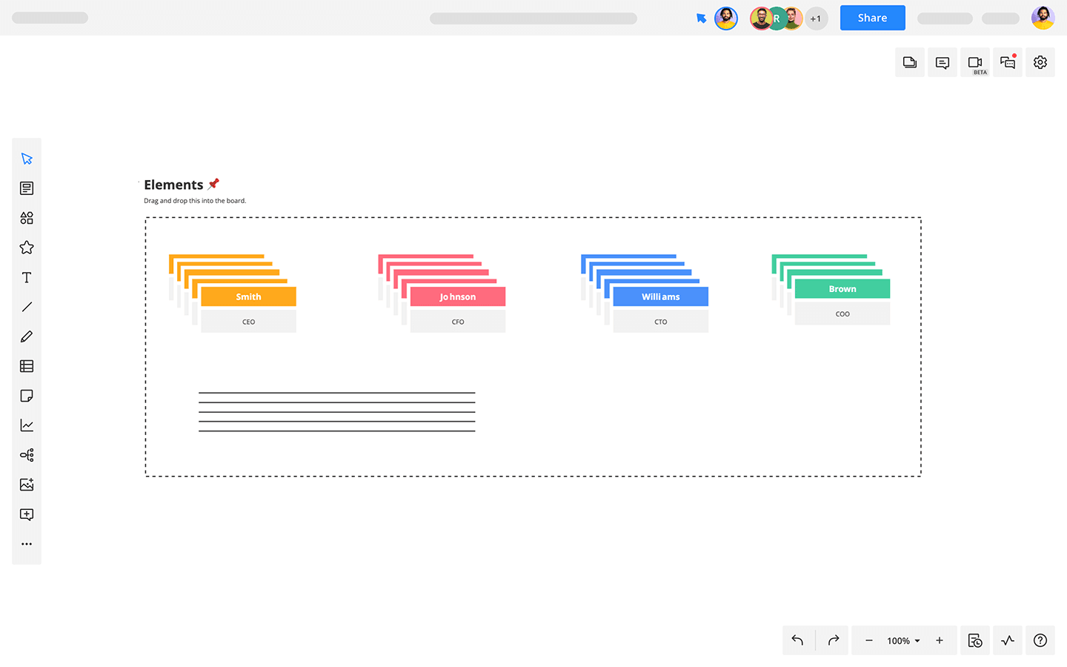Choose the Text tool

tap(27, 277)
